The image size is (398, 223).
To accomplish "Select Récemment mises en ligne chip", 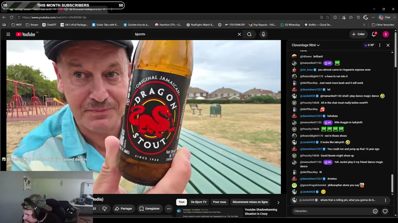I will point(250,202).
